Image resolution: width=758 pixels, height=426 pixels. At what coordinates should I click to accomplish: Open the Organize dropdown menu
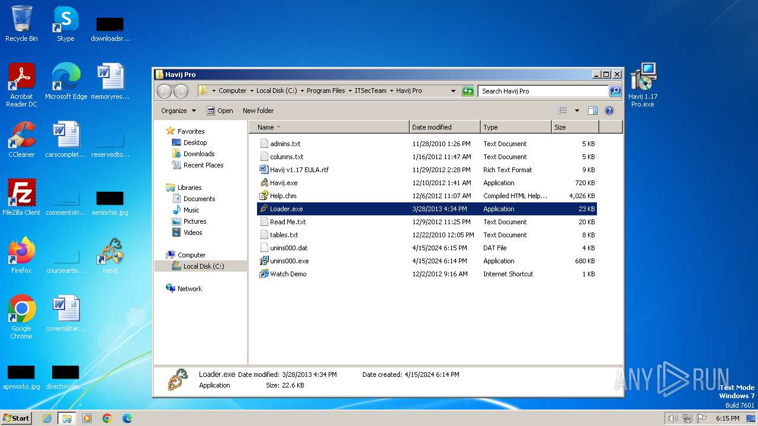[178, 111]
